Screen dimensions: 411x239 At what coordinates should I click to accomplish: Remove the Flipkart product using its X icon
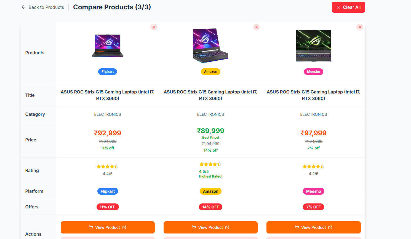pyautogui.click(x=154, y=27)
